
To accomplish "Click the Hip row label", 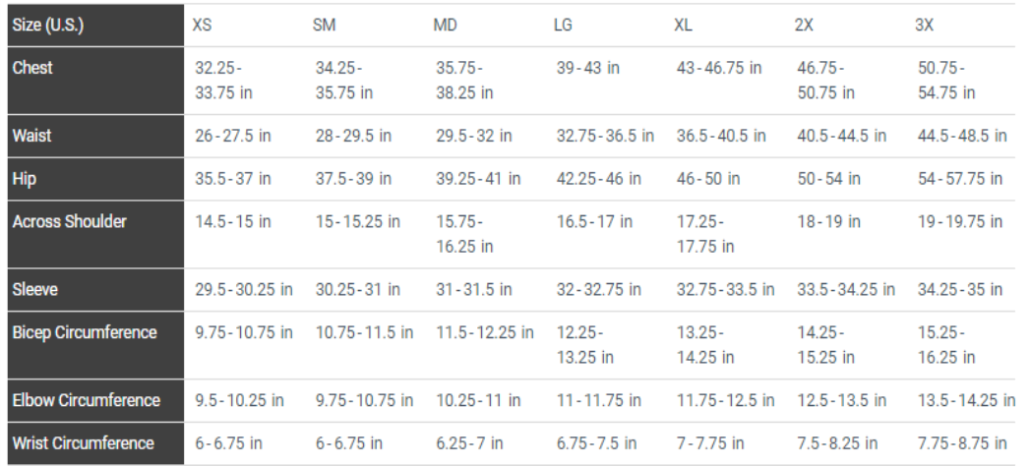I will coord(25,179).
